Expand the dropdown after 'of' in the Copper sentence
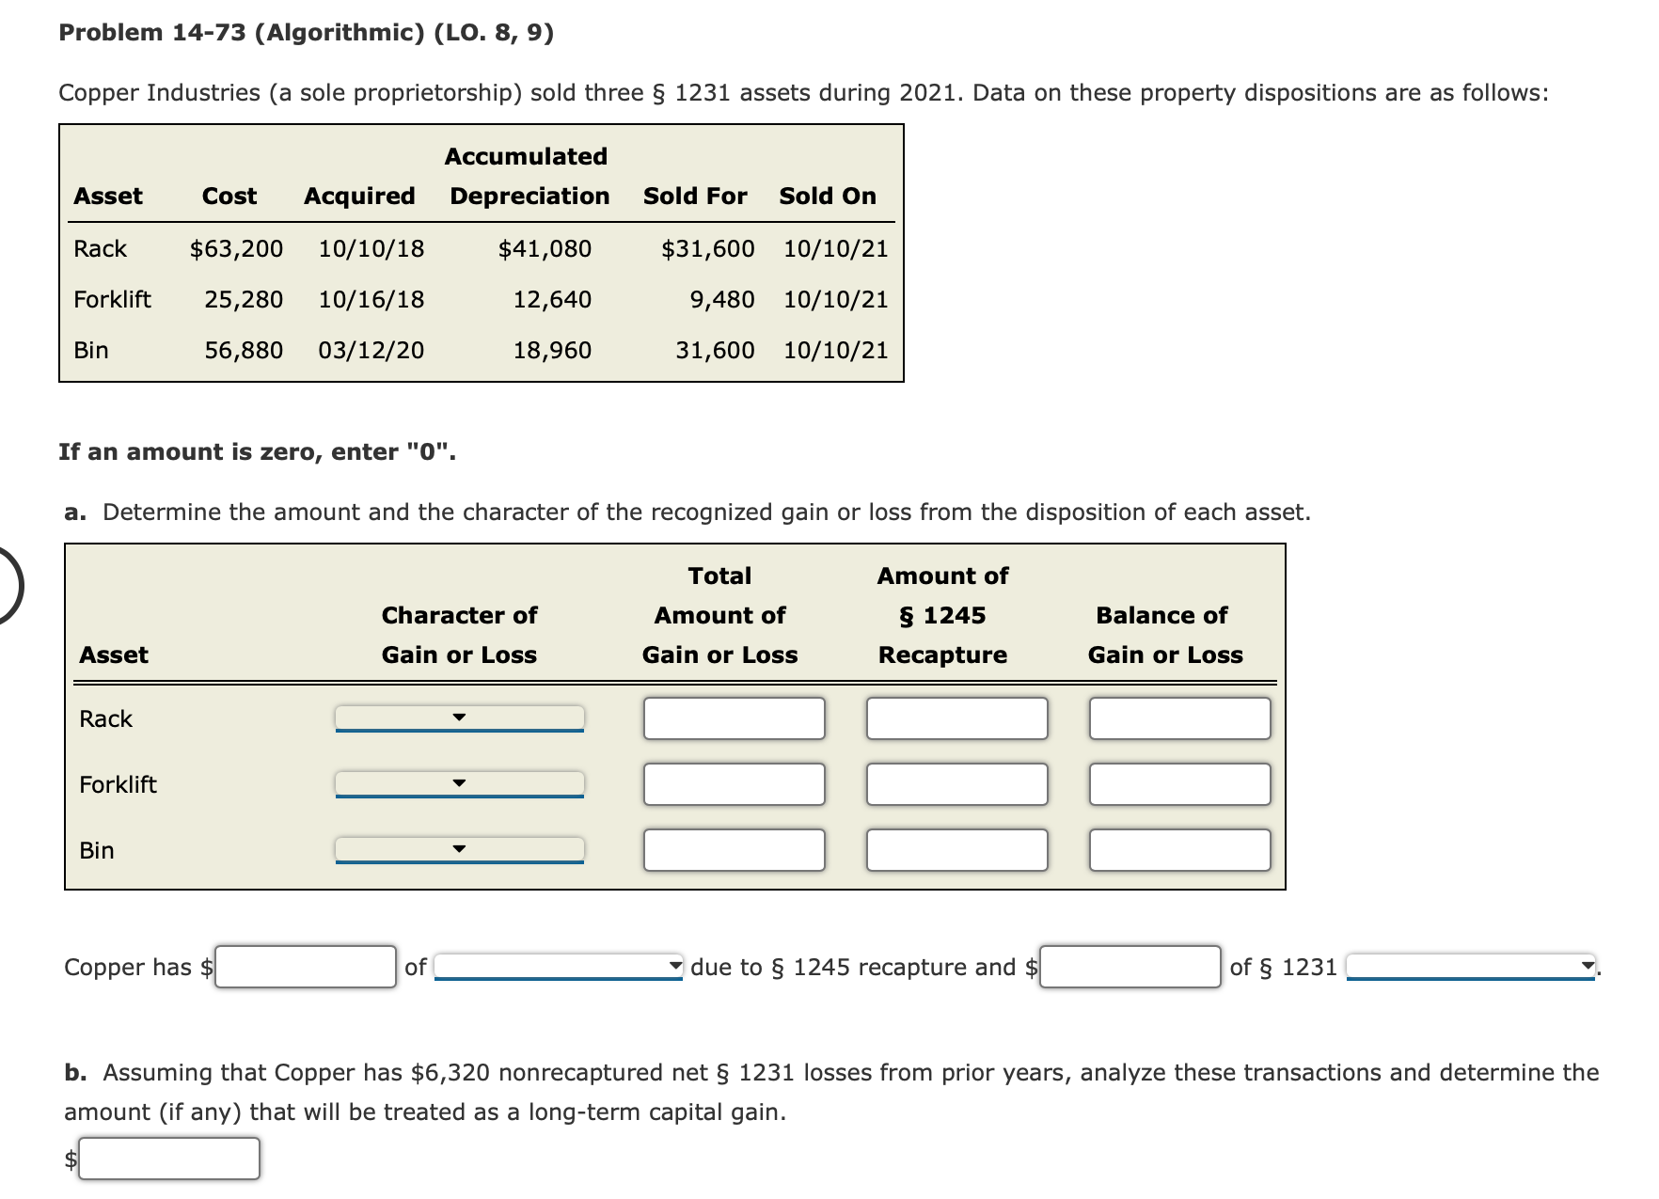Viewport: 1659px width, 1199px height. click(x=557, y=966)
